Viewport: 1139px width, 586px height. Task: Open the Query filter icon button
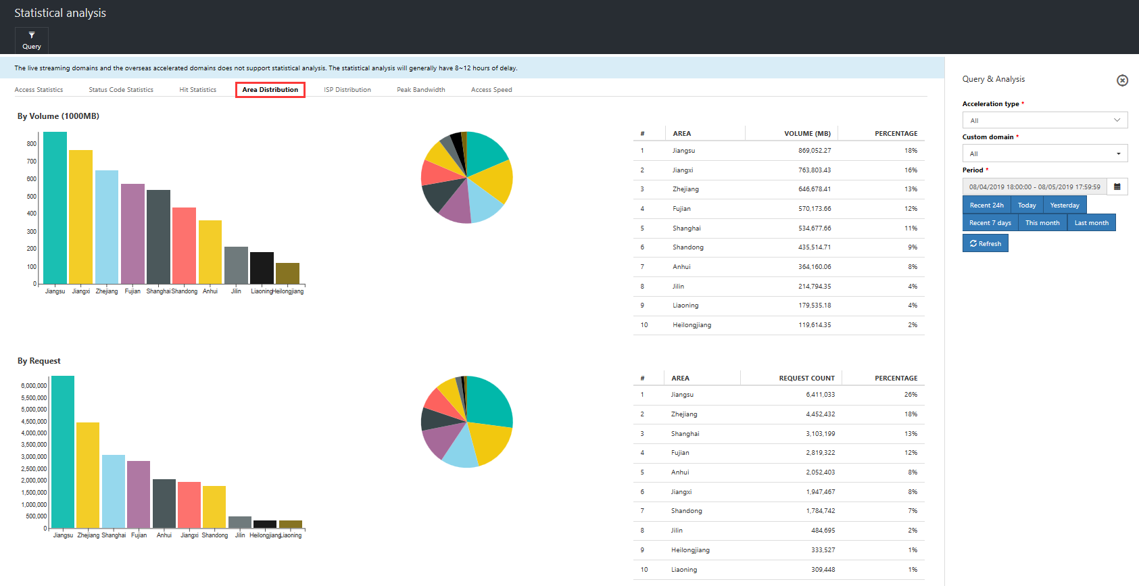pos(32,41)
